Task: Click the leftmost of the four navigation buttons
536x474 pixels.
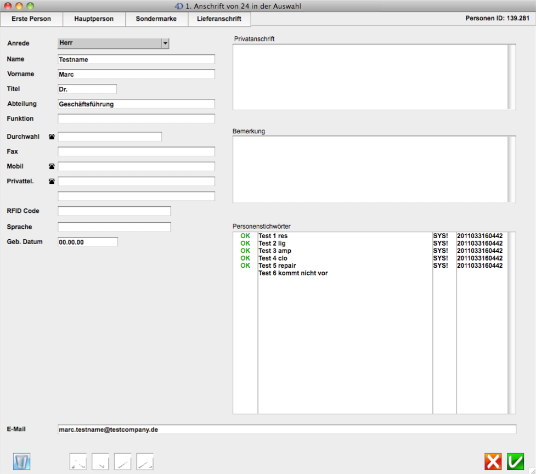Action: [x=78, y=461]
